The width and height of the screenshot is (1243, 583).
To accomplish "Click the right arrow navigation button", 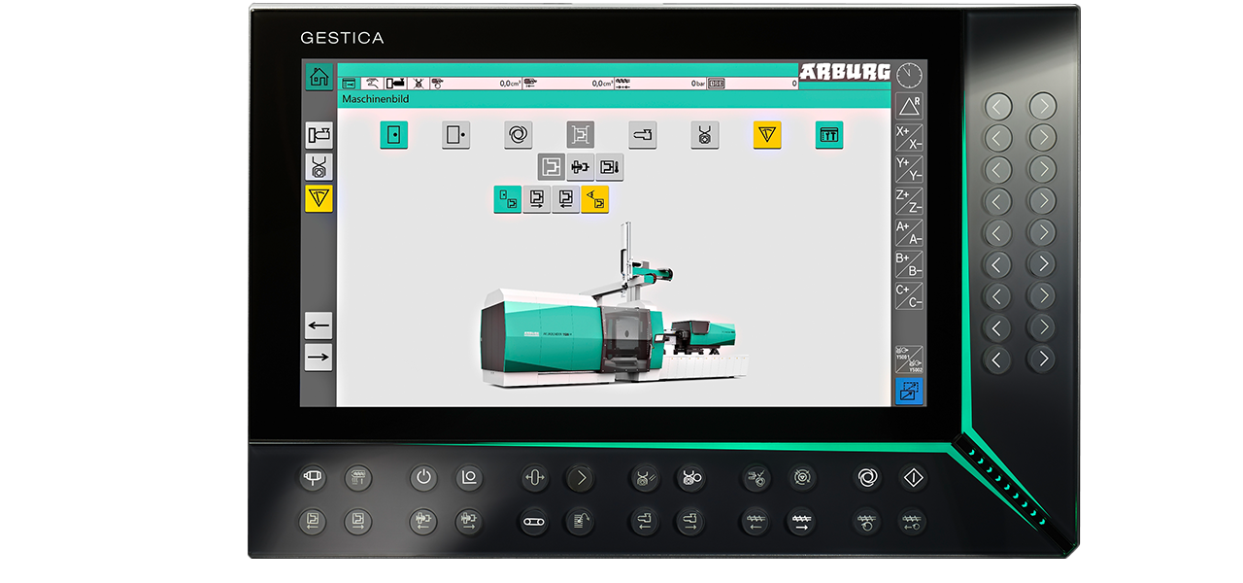I will pos(319,358).
